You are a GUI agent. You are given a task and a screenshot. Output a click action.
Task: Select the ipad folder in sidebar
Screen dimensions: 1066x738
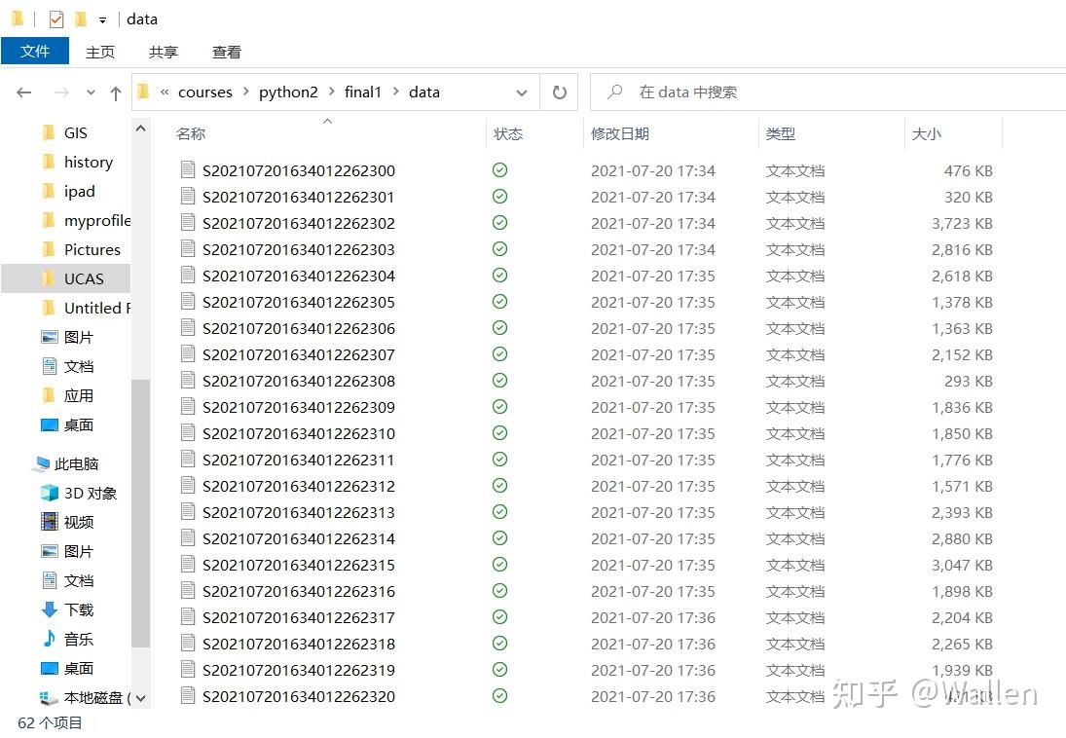pos(80,191)
